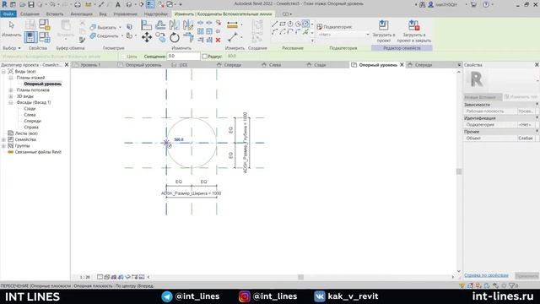Collapse the Фасады (Фасад 1) node
This screenshot has height=304, width=540.
(x=11, y=102)
